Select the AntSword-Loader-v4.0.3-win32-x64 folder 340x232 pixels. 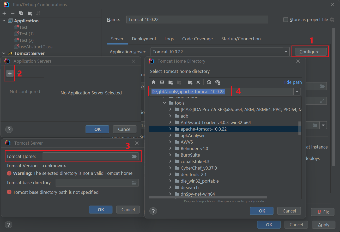216,123
